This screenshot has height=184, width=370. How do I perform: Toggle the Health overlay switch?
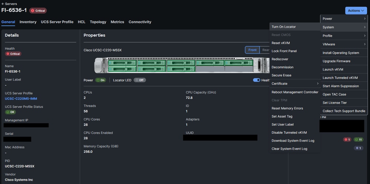coord(257,80)
